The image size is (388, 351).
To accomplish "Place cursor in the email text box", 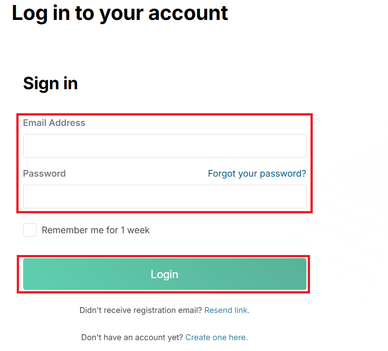I will point(165,146).
